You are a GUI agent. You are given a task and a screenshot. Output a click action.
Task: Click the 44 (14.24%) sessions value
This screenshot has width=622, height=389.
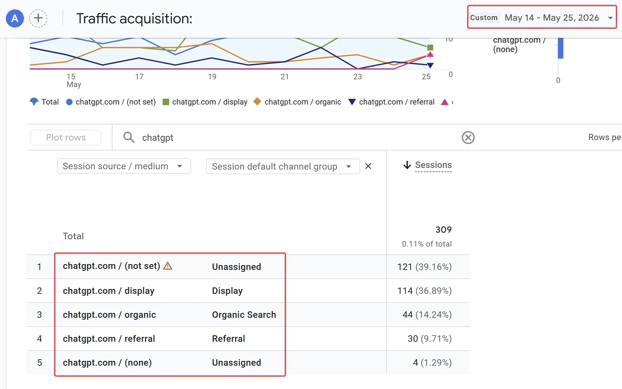[x=427, y=315]
